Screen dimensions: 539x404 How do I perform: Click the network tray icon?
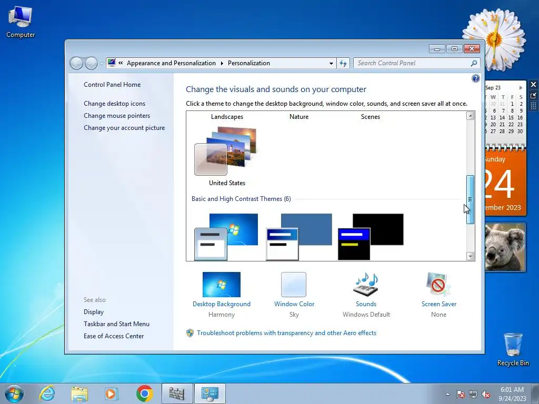point(473,394)
